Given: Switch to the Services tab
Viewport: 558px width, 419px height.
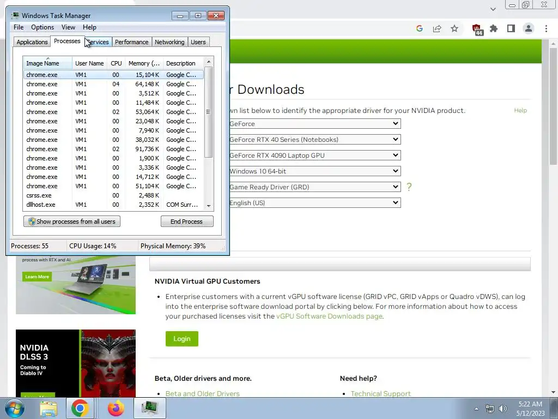Looking at the screenshot, I should pyautogui.click(x=99, y=42).
